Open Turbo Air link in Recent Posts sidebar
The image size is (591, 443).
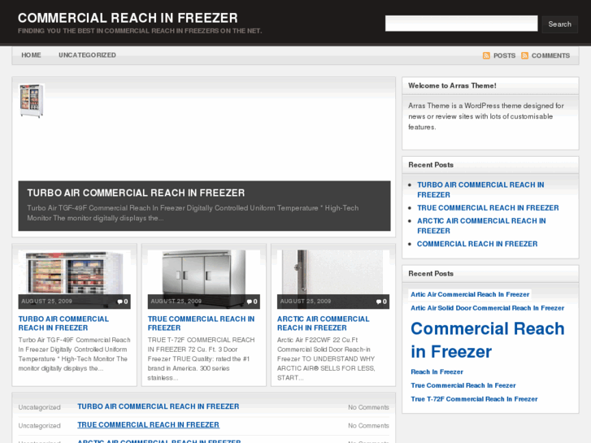point(480,189)
